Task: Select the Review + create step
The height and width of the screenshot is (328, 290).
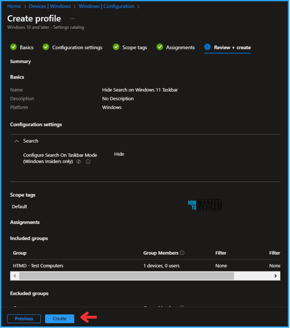Action: 232,47
